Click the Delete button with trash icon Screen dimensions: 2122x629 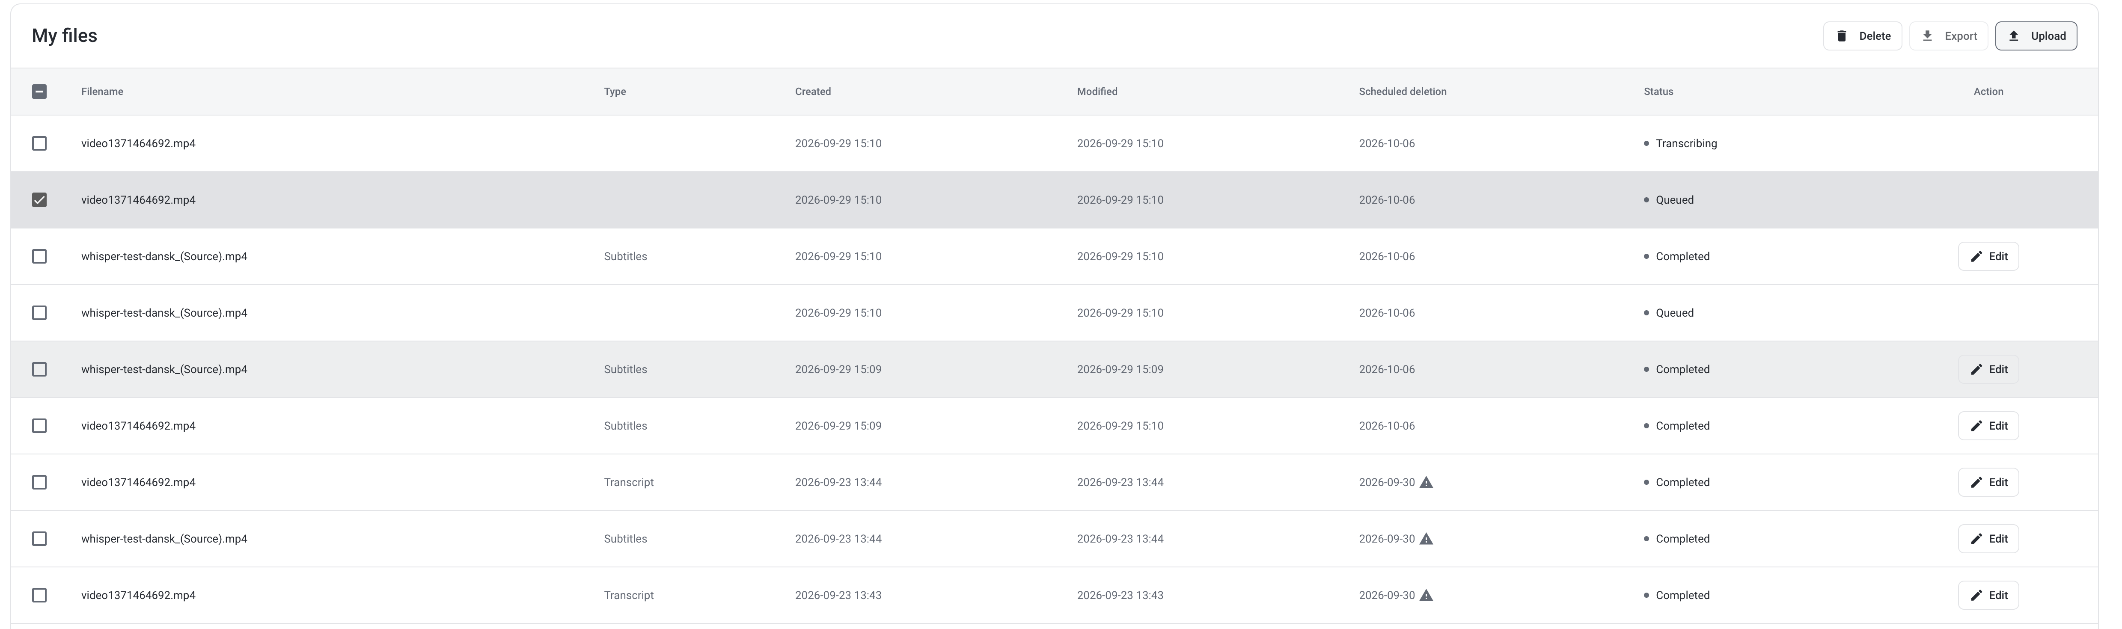pos(1863,36)
